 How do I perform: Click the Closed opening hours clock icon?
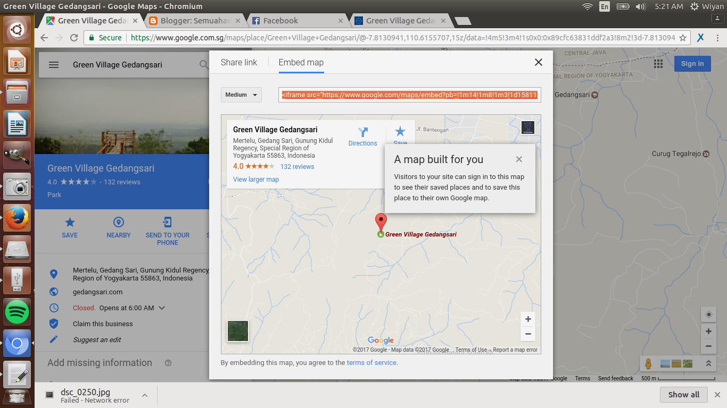coord(53,308)
